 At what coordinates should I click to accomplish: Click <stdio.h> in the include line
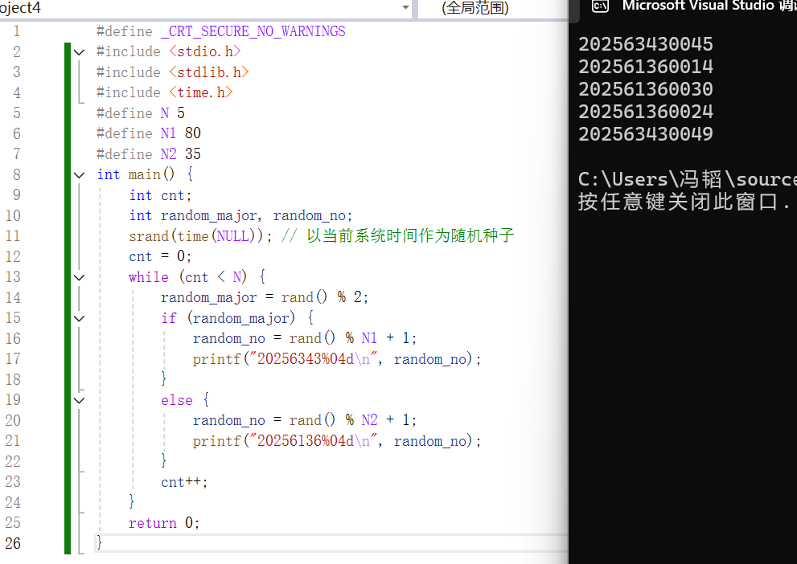(x=205, y=51)
